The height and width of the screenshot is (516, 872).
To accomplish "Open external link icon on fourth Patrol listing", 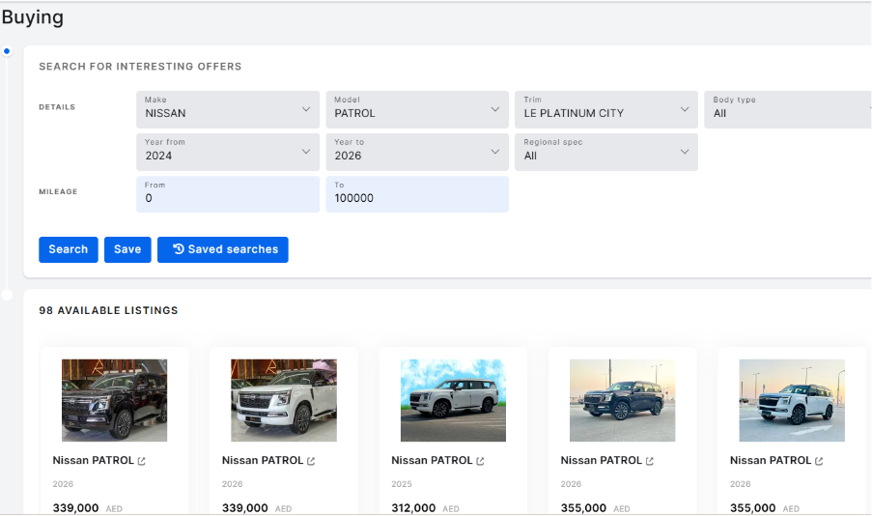I will (x=650, y=461).
